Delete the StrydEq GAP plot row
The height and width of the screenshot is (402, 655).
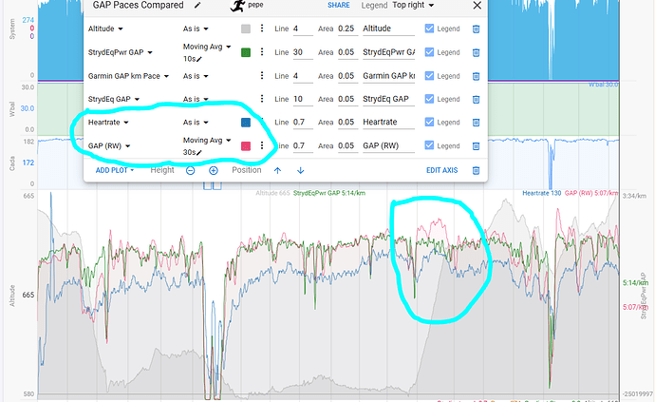tap(476, 100)
